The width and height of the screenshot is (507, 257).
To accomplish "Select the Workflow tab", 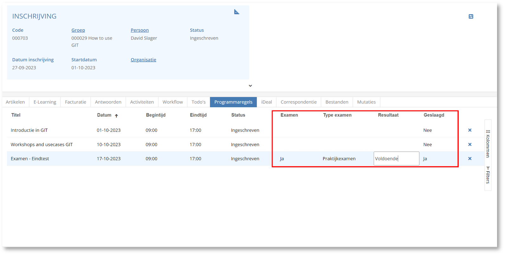I will point(172,102).
